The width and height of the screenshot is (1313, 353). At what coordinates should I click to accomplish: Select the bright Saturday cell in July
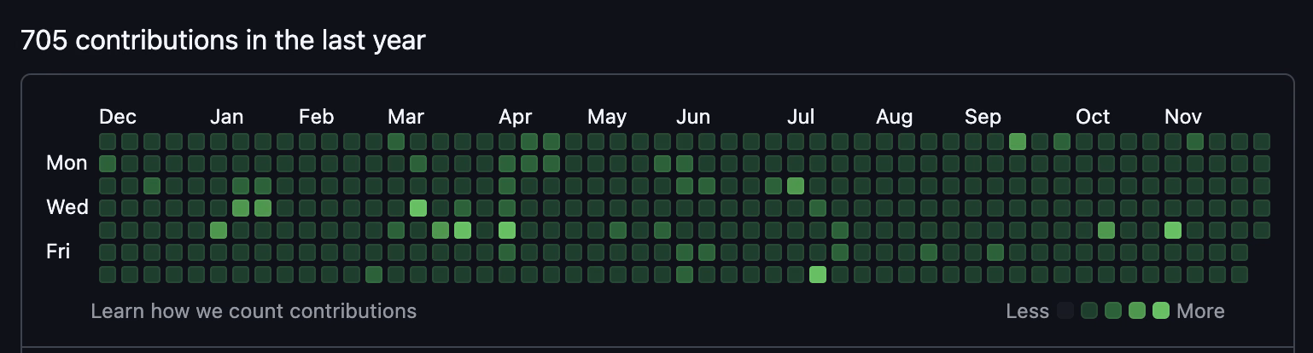pos(818,274)
